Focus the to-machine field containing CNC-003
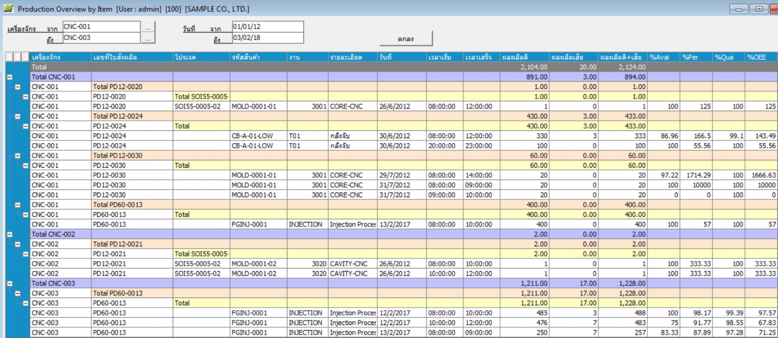The width and height of the screenshot is (778, 338). click(x=102, y=38)
